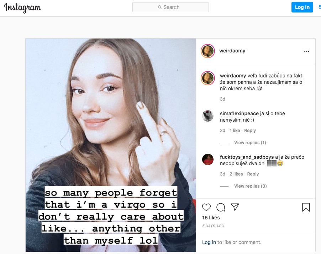The height and width of the screenshot is (254, 321).
Task: Reply to fucktoys_and_sadboys' comment
Action: (x=253, y=174)
